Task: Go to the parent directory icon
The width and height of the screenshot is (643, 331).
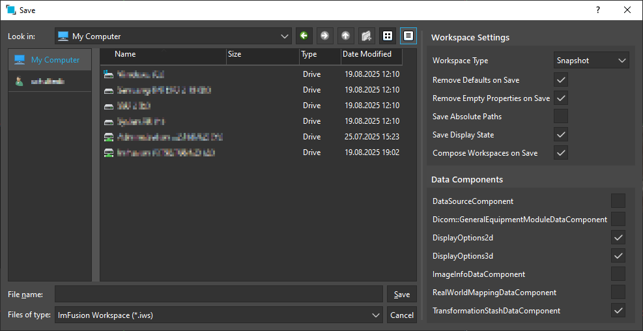Action: click(x=346, y=36)
